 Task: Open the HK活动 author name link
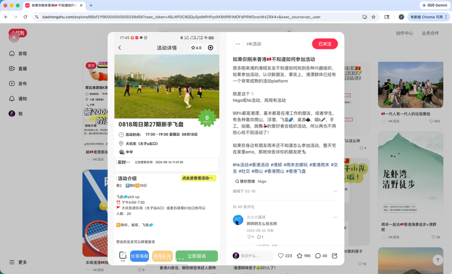coord(254,44)
